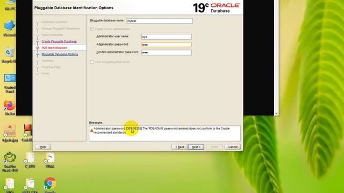This screenshot has width=344, height=193.
Task: Toggle Lock all existing PDB users checkbox
Action: coord(92,62)
